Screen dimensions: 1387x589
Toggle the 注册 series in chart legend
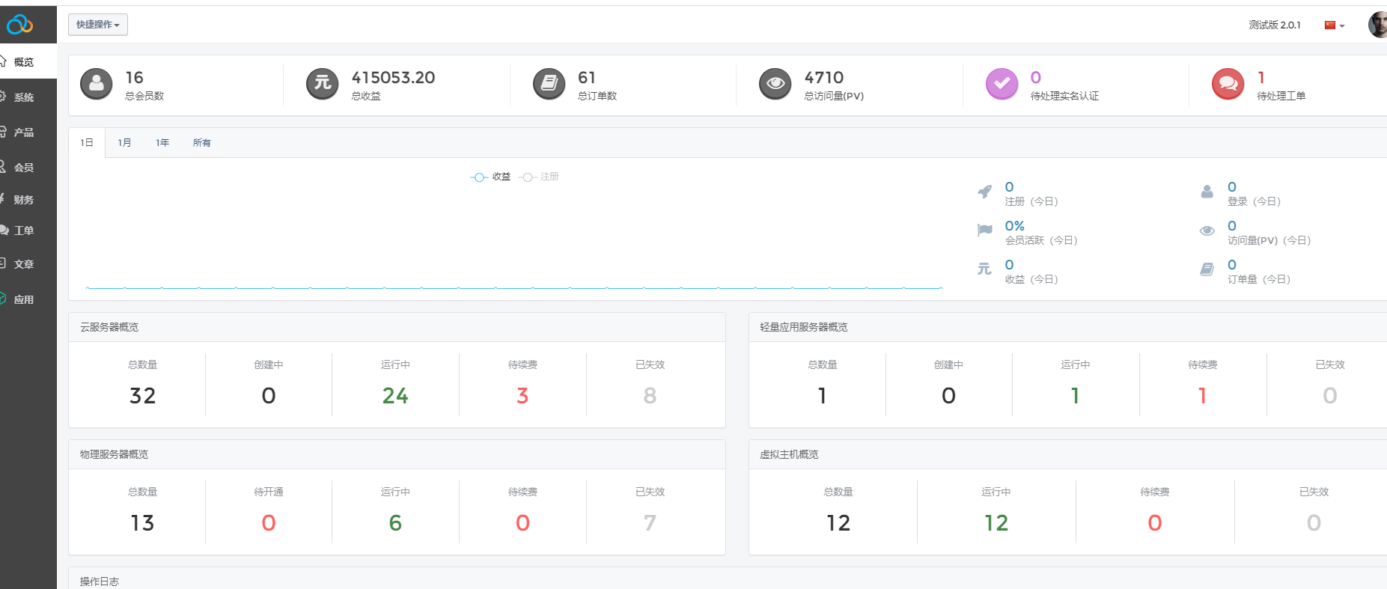(x=539, y=177)
